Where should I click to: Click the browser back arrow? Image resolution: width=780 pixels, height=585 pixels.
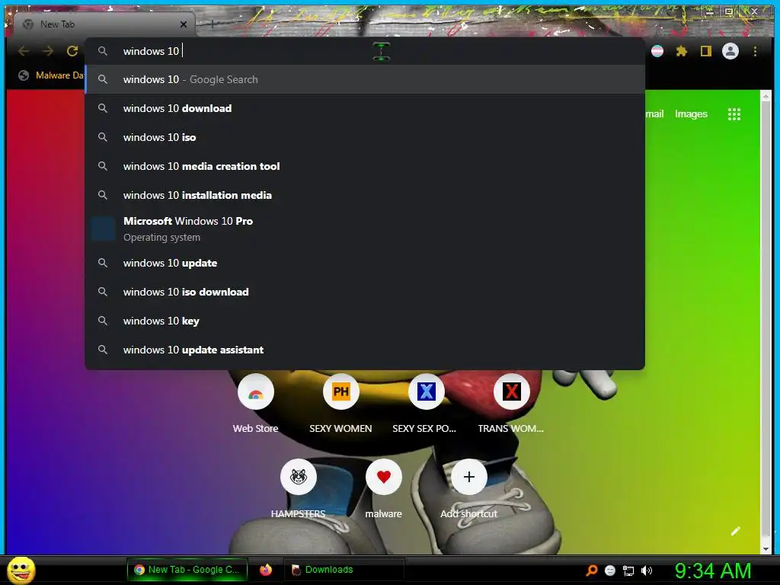pyautogui.click(x=24, y=51)
